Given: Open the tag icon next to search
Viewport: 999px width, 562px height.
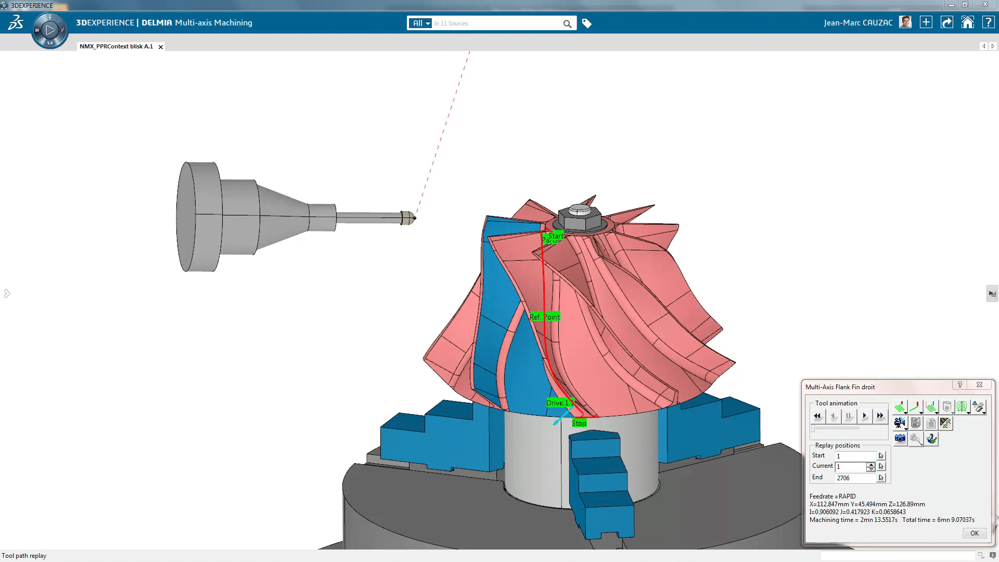Looking at the screenshot, I should pyautogui.click(x=587, y=23).
